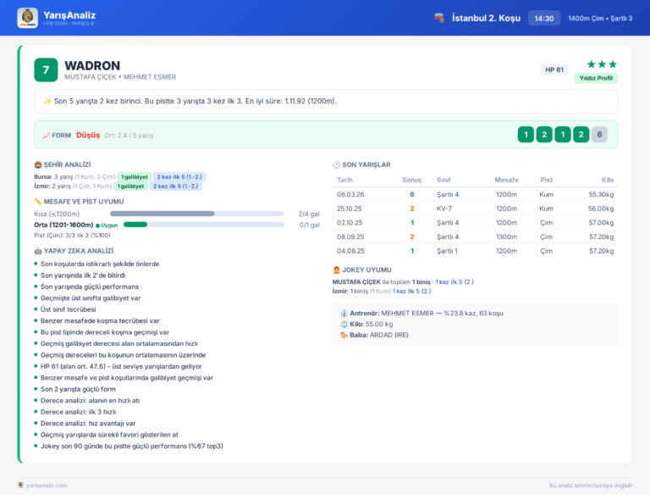The image size is (650, 495).
Task: Click the Jokey son 90 günde item
Action: pyautogui.click(x=132, y=446)
